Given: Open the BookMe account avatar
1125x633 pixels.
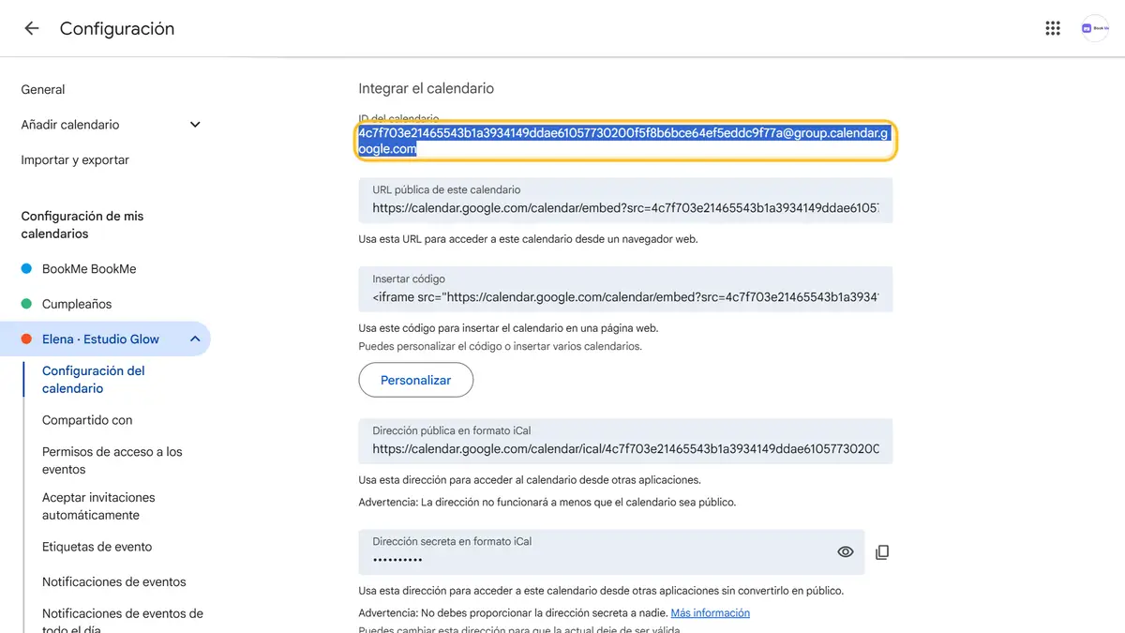Looking at the screenshot, I should (1095, 28).
